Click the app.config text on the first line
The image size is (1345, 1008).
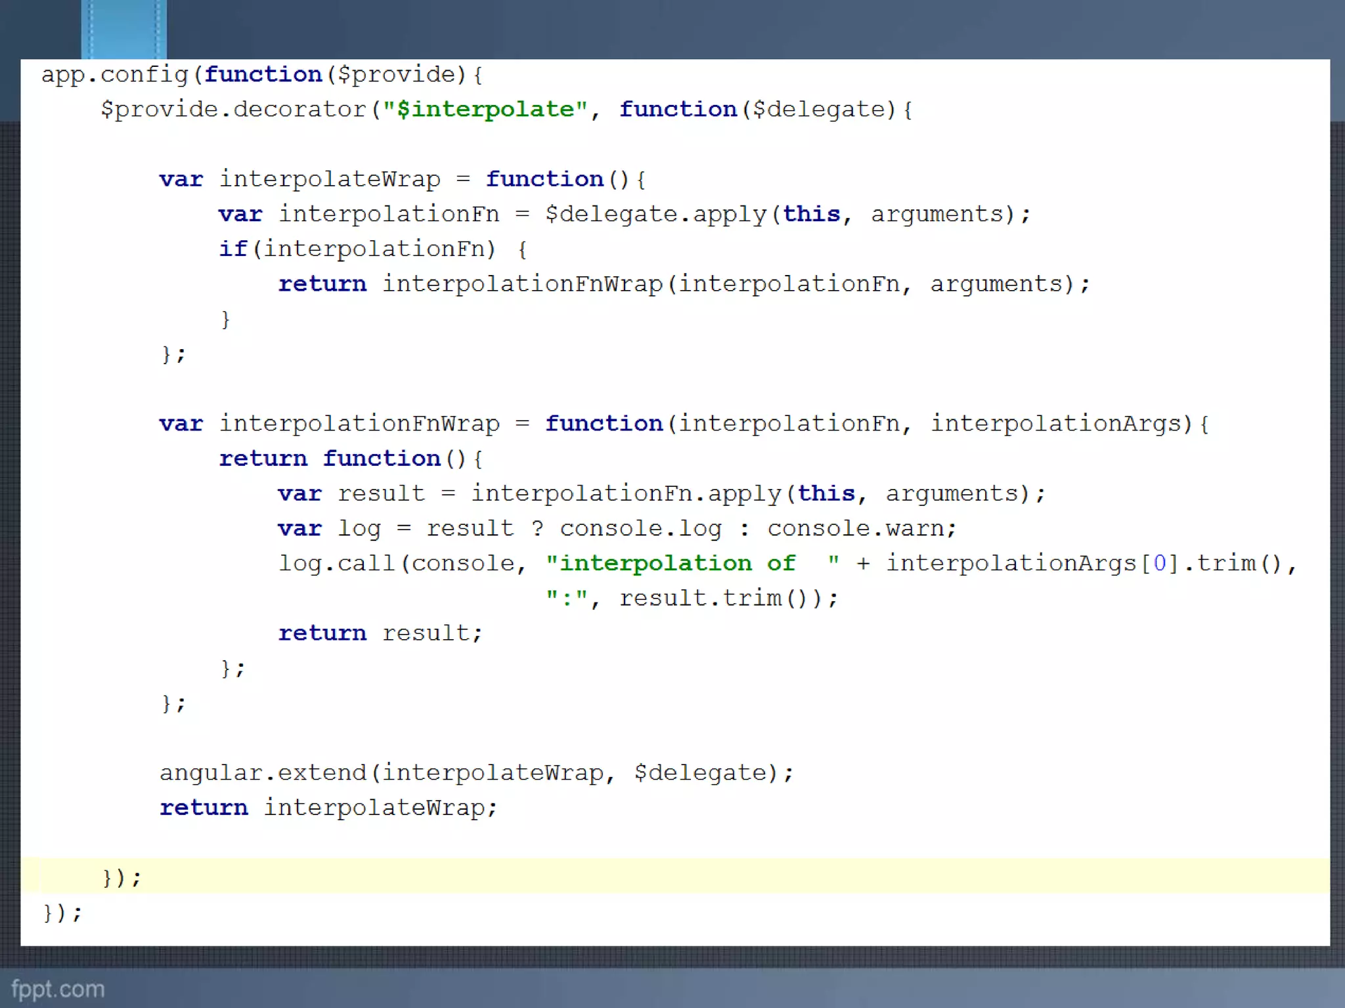tap(115, 74)
